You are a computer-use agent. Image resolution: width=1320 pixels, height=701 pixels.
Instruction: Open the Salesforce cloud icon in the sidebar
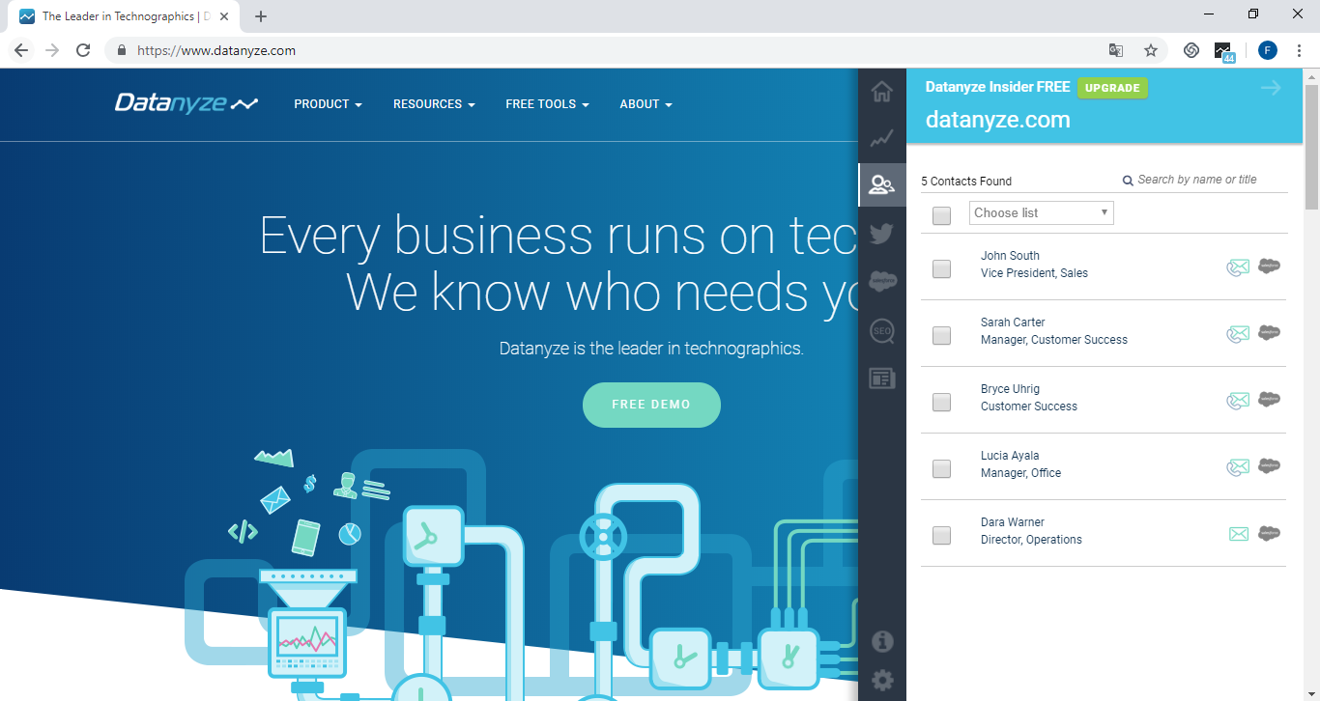[x=882, y=281]
